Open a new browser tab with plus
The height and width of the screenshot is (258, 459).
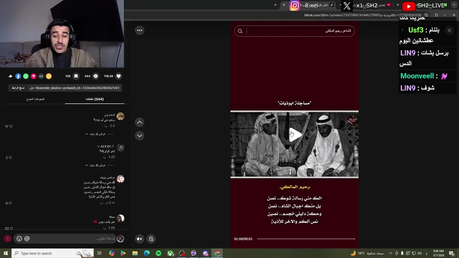275,5
